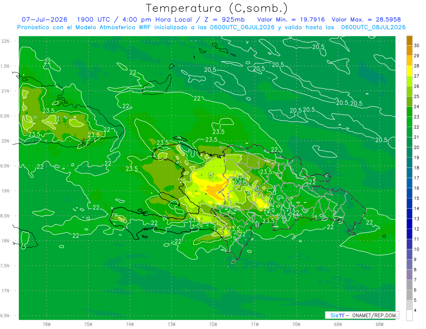426x329 pixels.
Task: Click the gold swatch between 28 and 29
Action: [x=409, y=61]
